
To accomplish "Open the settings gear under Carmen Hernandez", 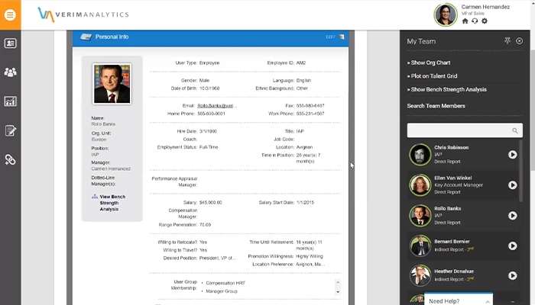I will click(485, 21).
